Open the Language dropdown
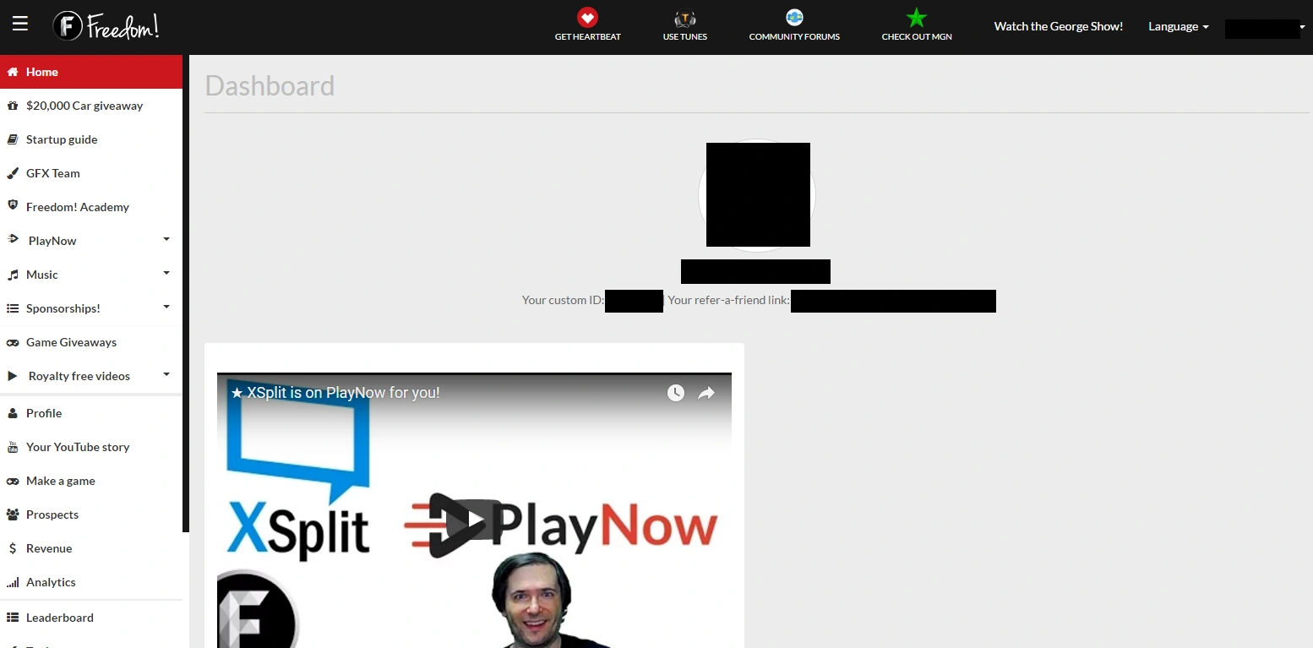The height and width of the screenshot is (648, 1313). coord(1179,26)
